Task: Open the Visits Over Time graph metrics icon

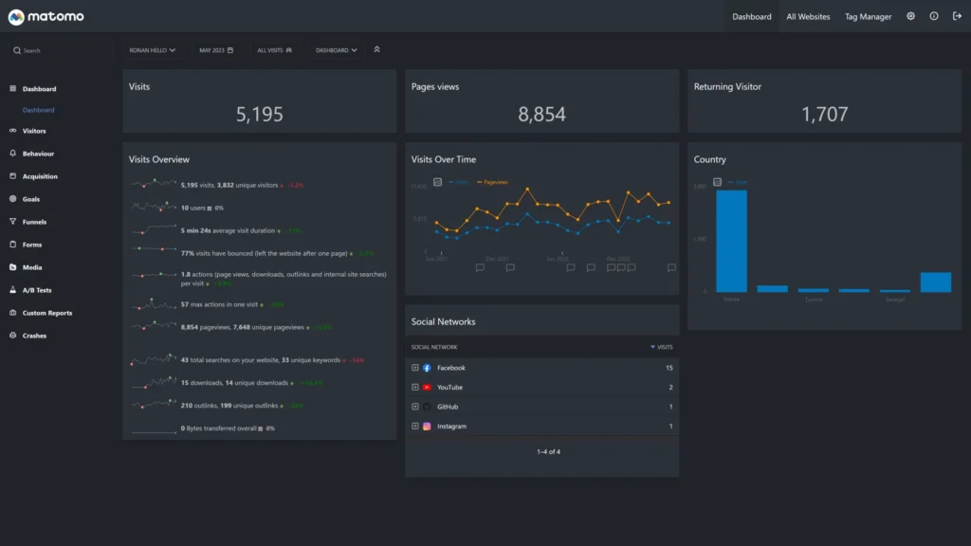Action: [437, 182]
